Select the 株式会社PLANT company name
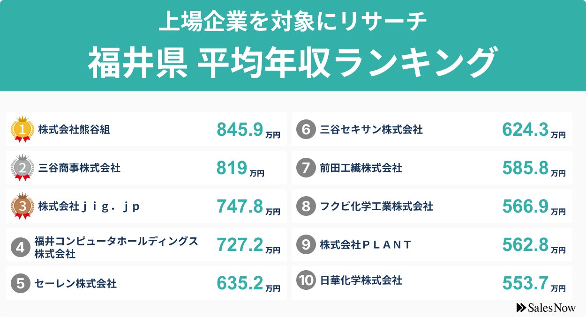Screen dimensions: 586x317 click(365, 244)
